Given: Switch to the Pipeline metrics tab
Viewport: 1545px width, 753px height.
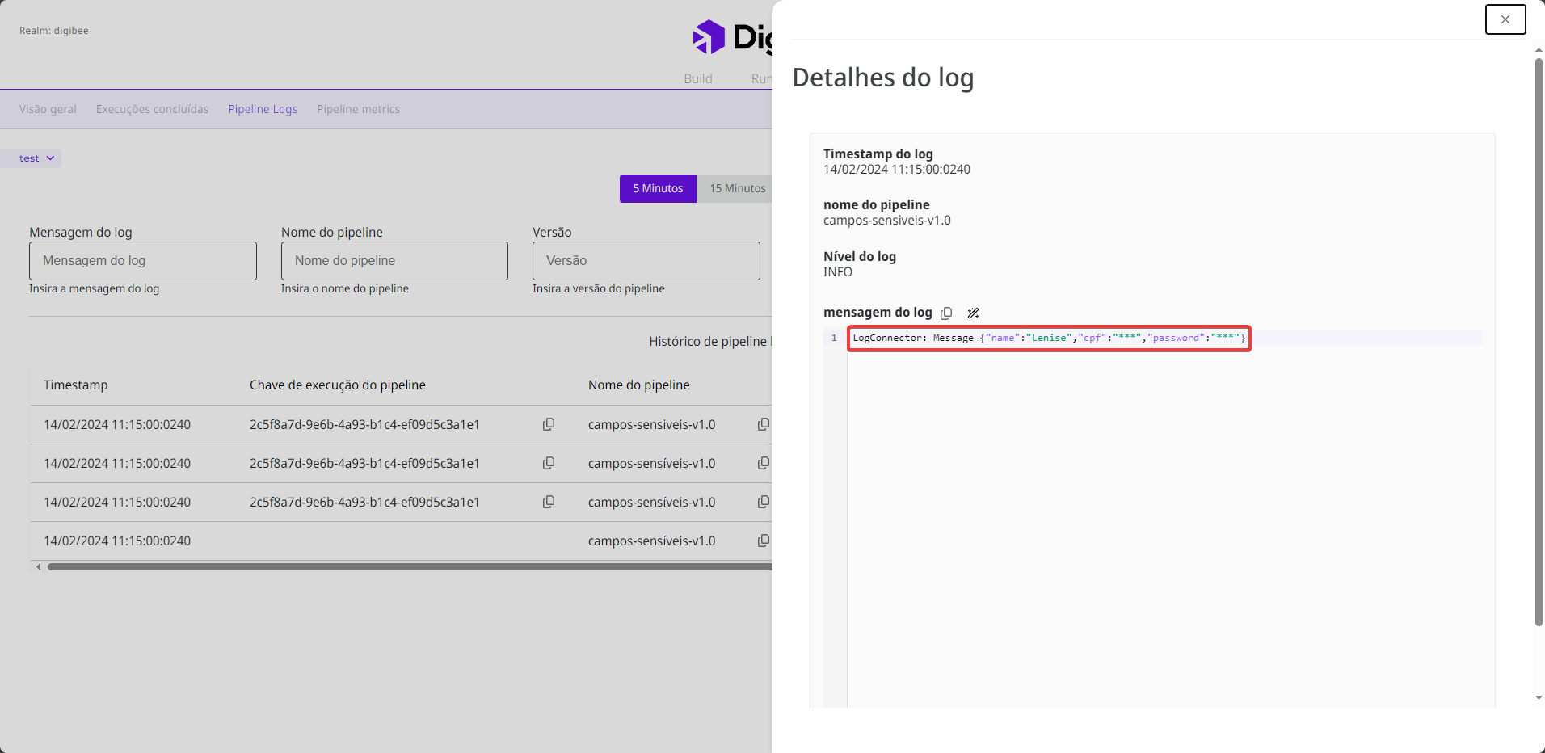Looking at the screenshot, I should [x=358, y=108].
